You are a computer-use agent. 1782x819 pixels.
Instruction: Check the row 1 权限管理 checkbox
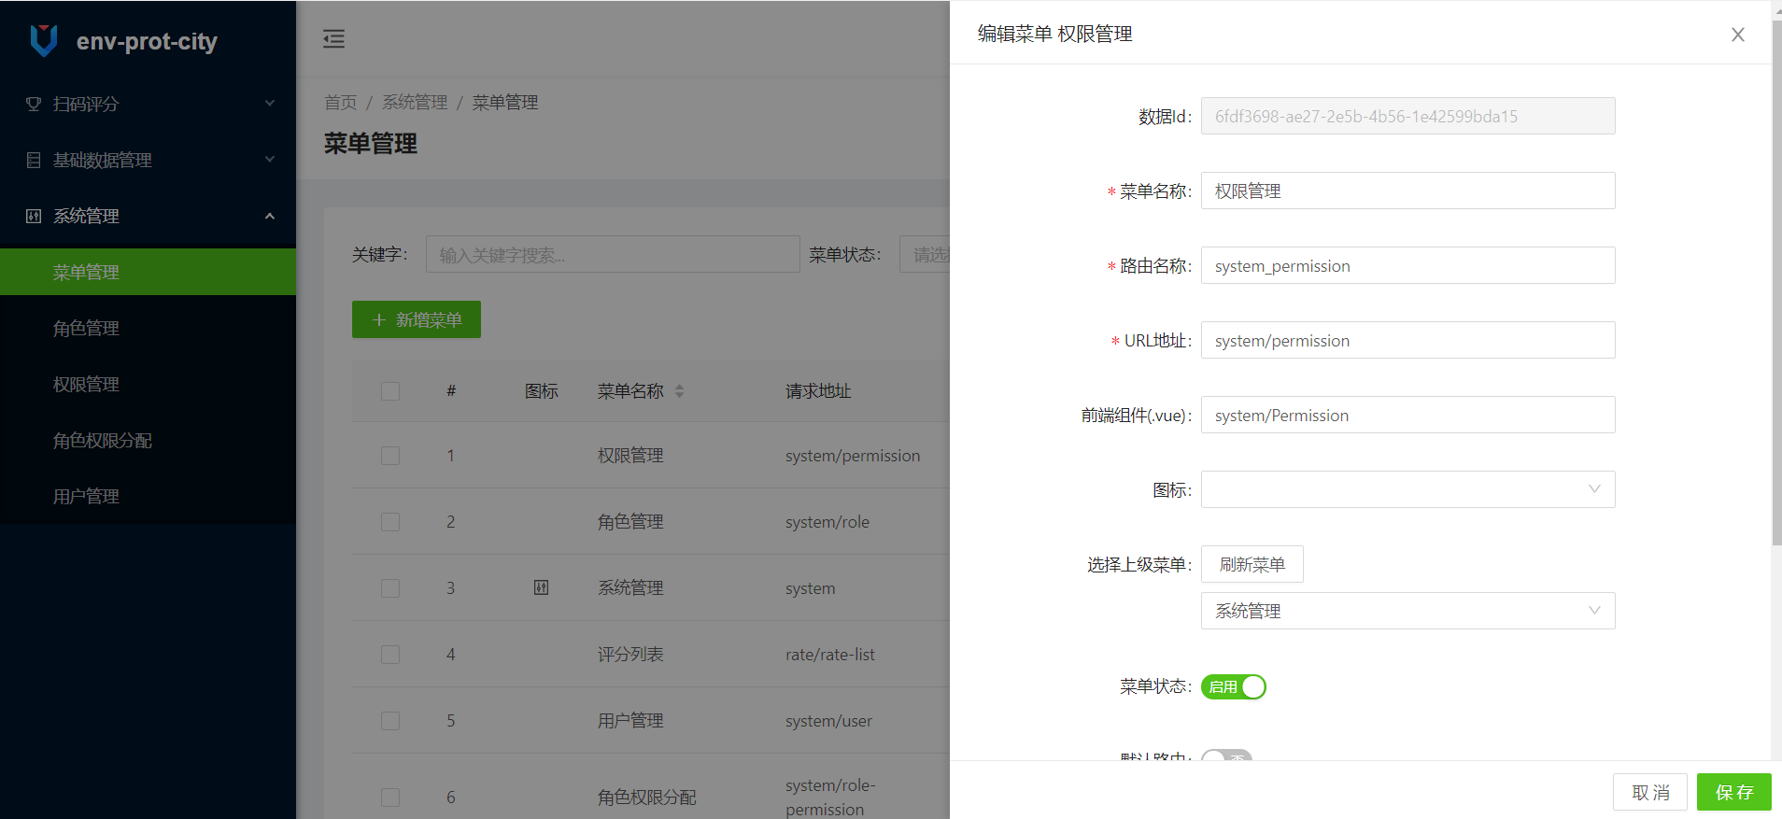(x=390, y=456)
